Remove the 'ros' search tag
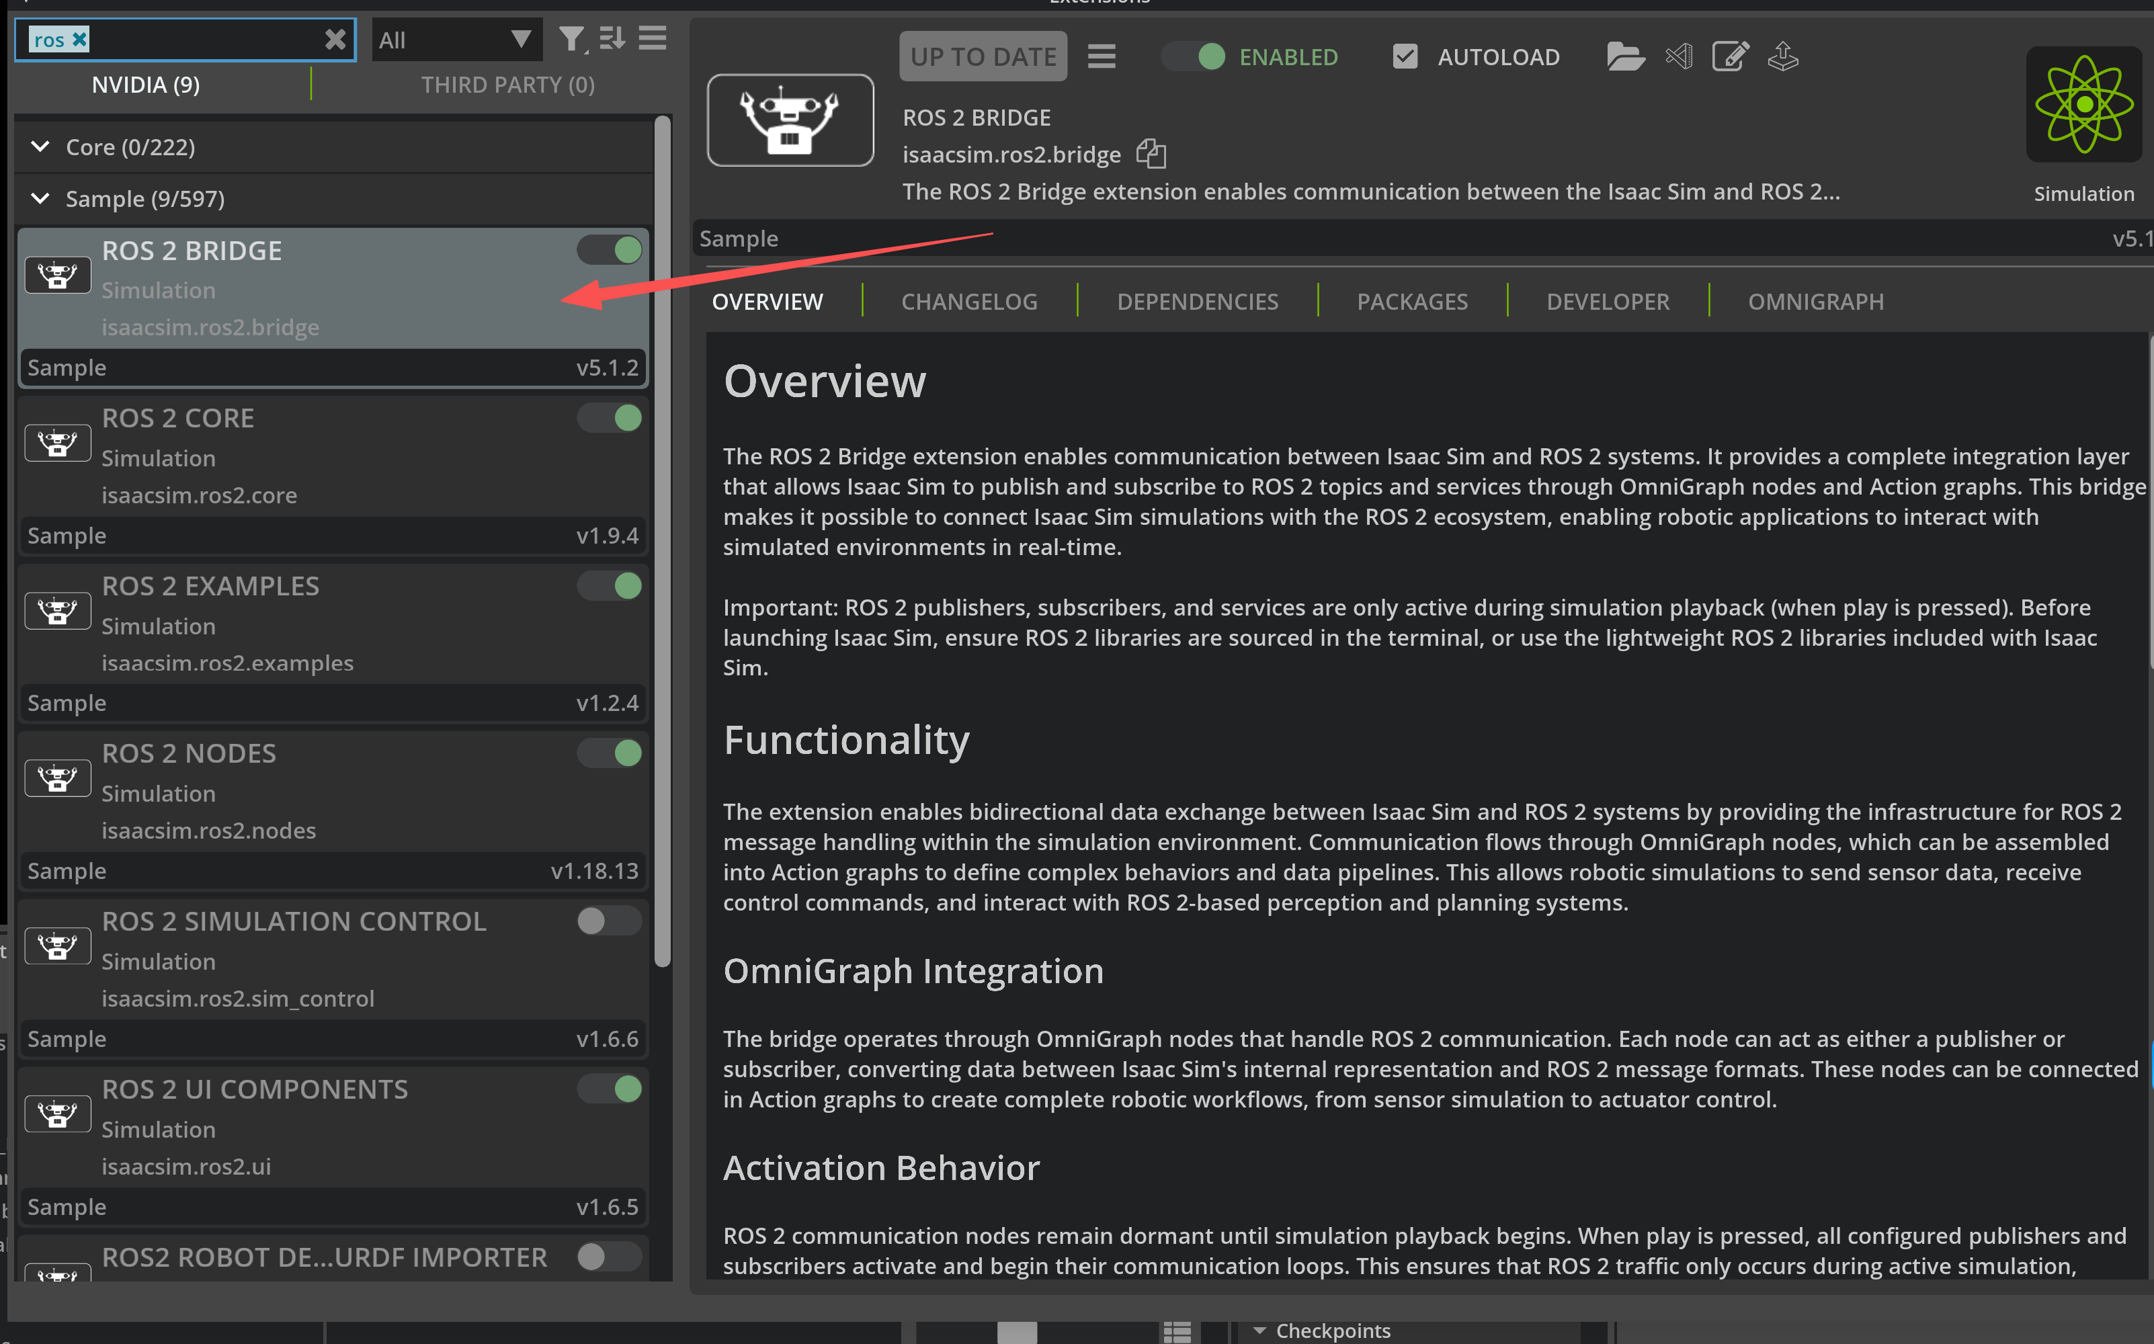This screenshot has width=2154, height=1344. point(80,39)
